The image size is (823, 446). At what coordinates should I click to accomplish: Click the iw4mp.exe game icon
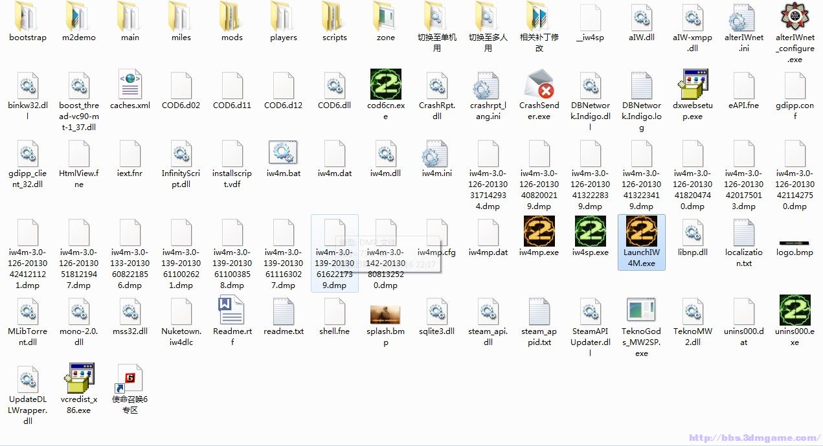(539, 232)
